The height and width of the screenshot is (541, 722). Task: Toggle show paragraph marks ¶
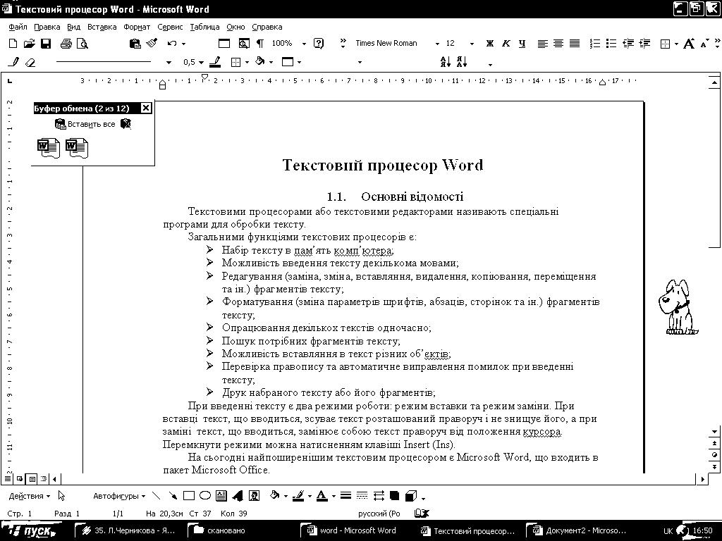260,44
